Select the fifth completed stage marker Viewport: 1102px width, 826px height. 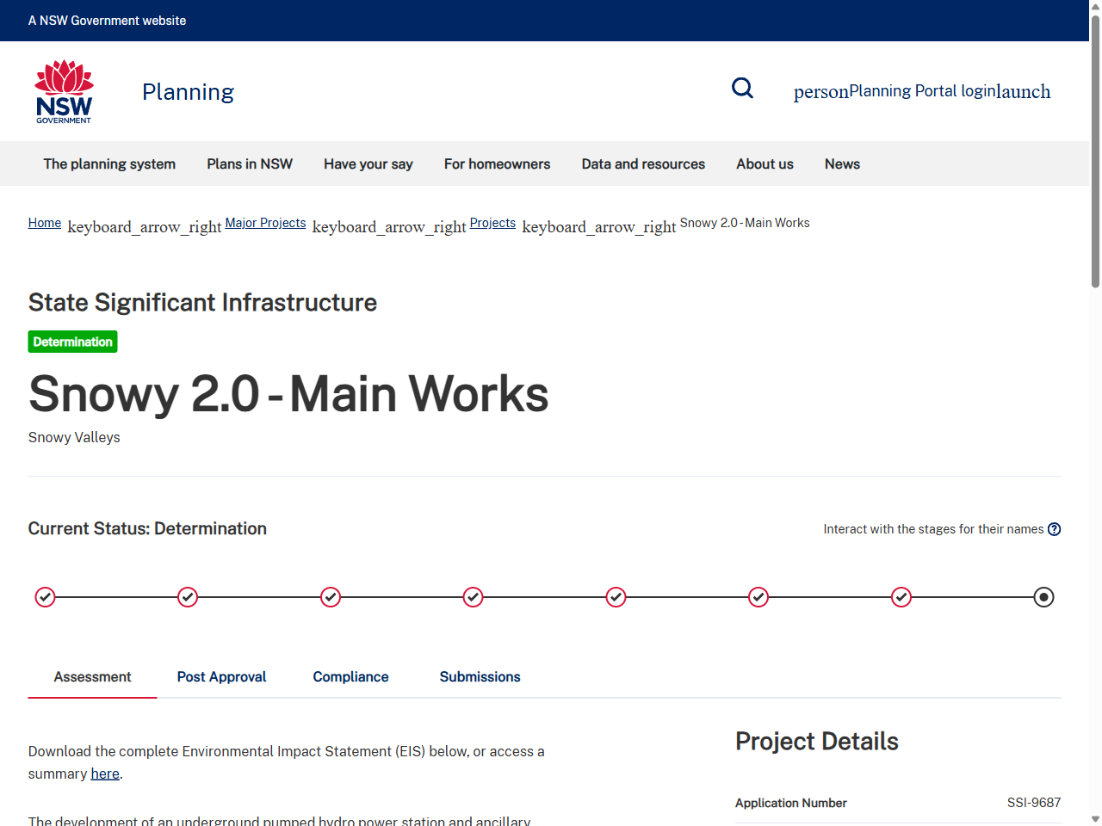pyautogui.click(x=616, y=597)
